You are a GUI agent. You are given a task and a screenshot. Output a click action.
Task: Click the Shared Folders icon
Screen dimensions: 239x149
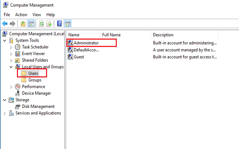17,60
